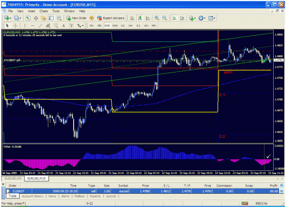Close the Terminal panel with its x
Screen dimensions: 286x207
coord(3,184)
